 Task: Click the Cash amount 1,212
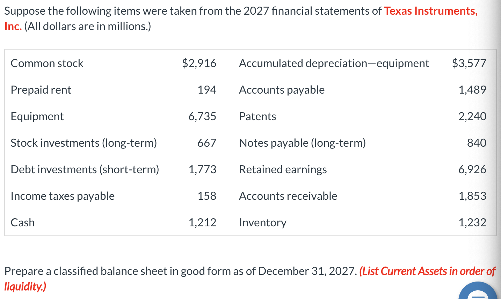click(202, 223)
